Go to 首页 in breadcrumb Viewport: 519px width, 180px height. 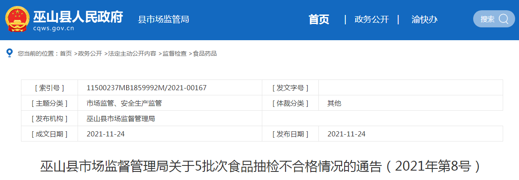point(66,53)
